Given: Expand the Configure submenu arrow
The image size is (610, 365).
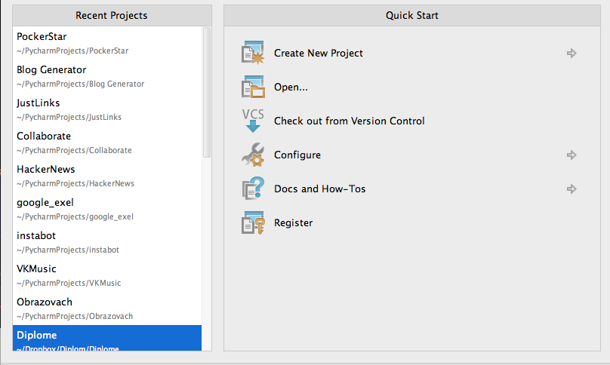Looking at the screenshot, I should point(571,155).
